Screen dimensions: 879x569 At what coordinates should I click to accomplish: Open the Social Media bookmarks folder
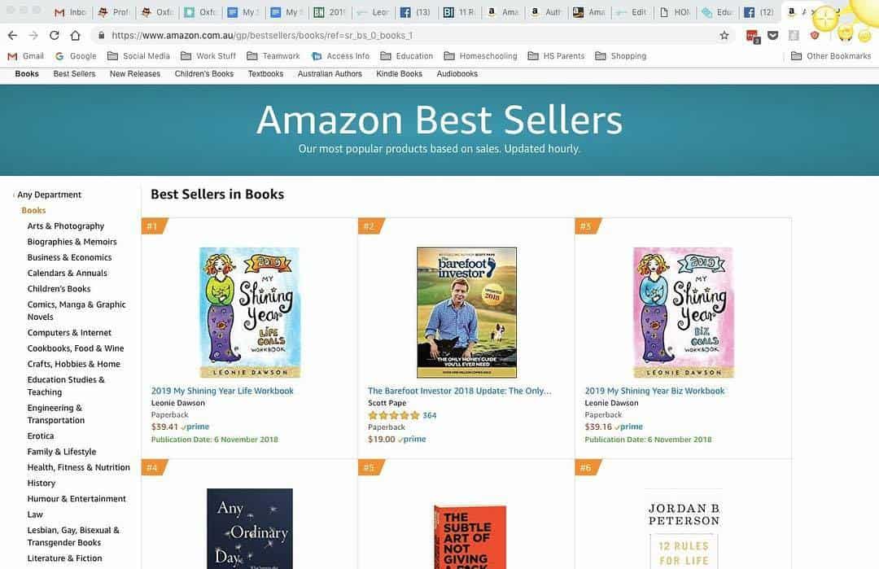click(x=138, y=56)
